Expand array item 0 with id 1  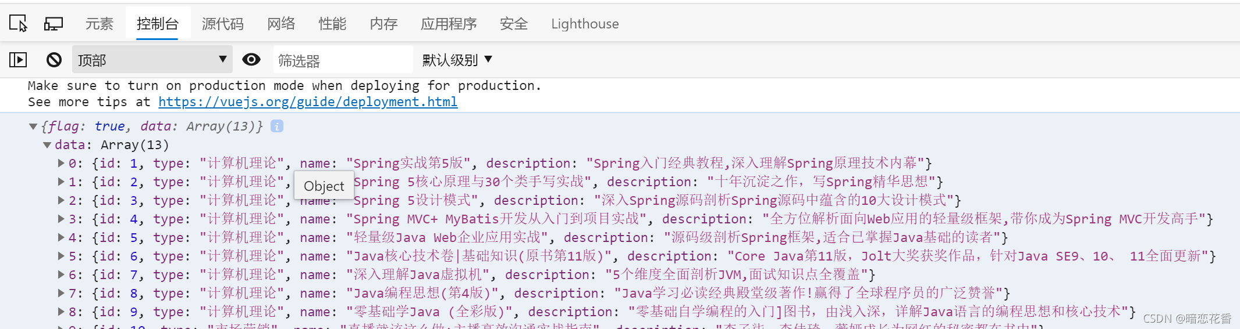[x=61, y=164]
